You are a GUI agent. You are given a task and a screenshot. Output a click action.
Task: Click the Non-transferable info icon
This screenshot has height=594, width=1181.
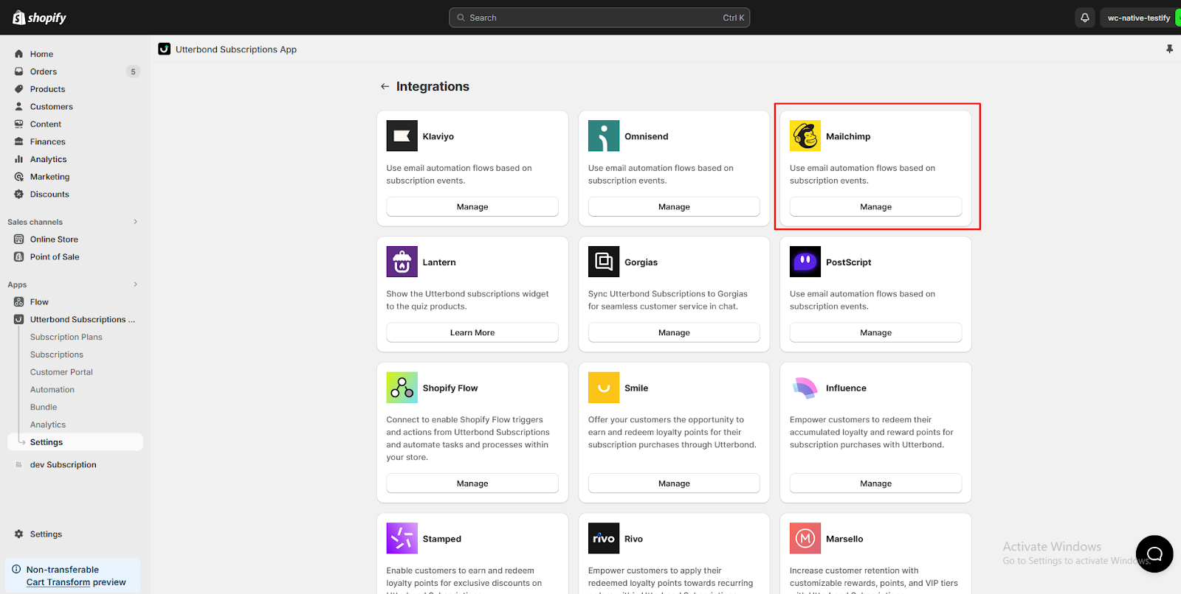16,569
